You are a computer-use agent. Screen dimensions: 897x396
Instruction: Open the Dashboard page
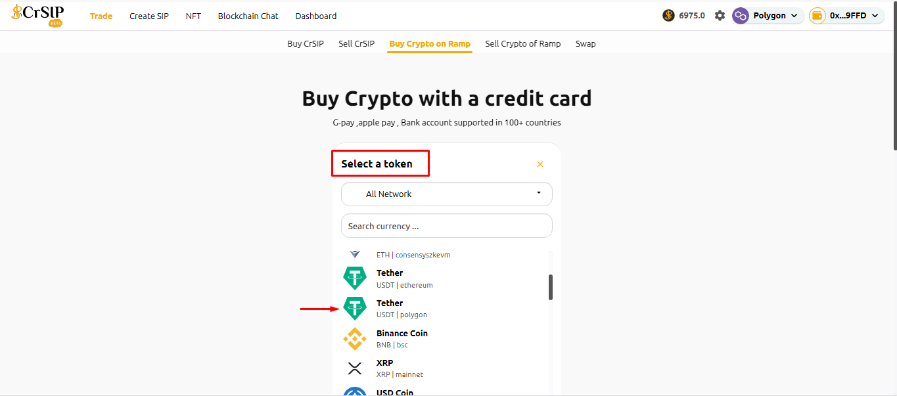(x=316, y=16)
